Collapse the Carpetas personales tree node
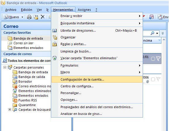The image size is (169, 131). [x=5, y=67]
